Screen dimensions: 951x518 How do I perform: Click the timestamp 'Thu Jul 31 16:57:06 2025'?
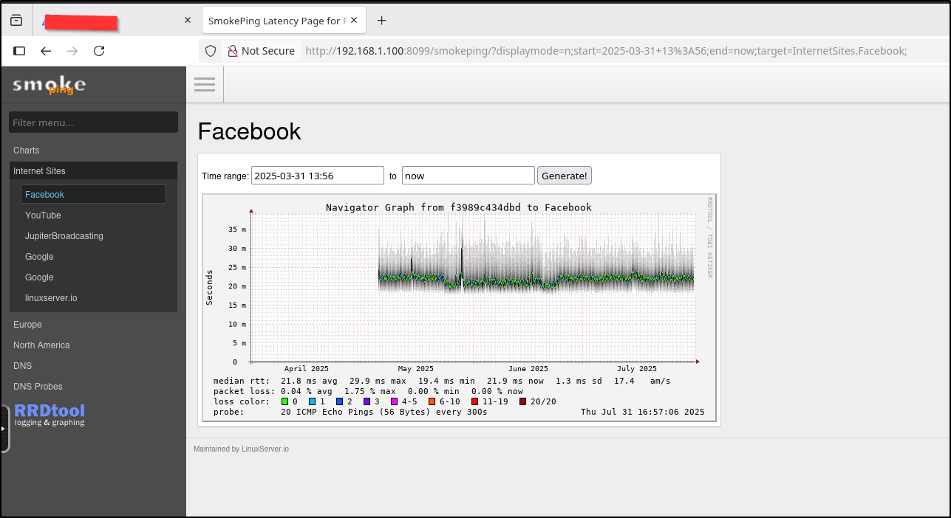click(x=642, y=412)
